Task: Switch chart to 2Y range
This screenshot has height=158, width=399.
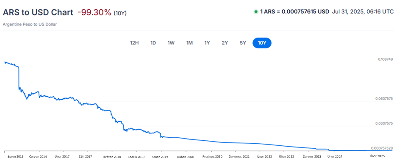Action: click(224, 43)
